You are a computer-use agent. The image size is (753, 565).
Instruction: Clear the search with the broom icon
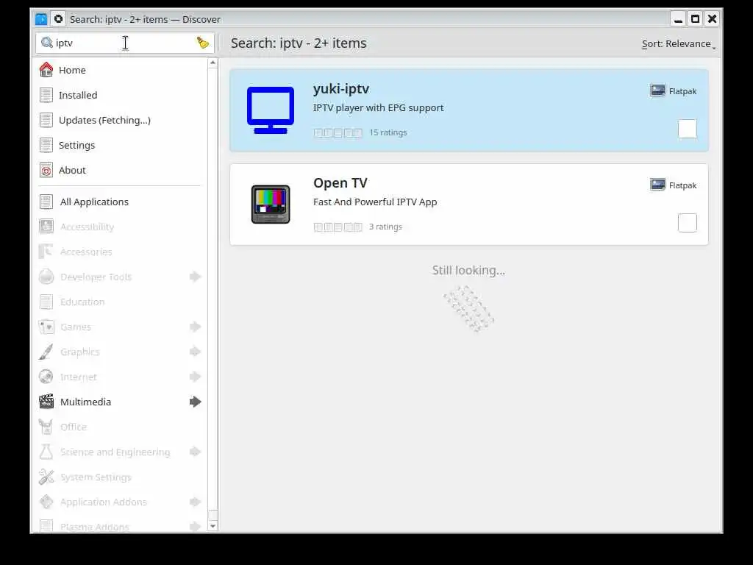(203, 43)
